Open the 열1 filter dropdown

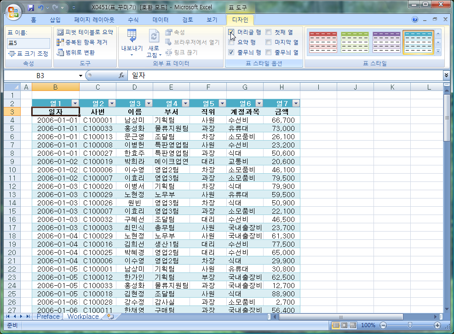coord(75,103)
